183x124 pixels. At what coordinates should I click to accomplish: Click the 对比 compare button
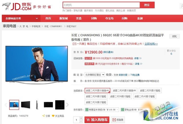click(x=174, y=36)
